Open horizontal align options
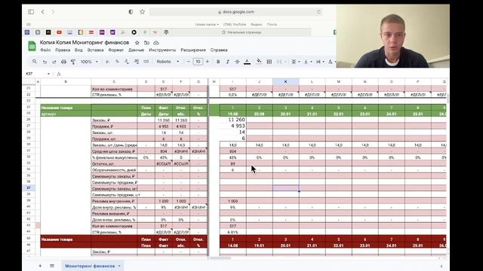Viewport: 483px width, 271px height. (x=295, y=62)
